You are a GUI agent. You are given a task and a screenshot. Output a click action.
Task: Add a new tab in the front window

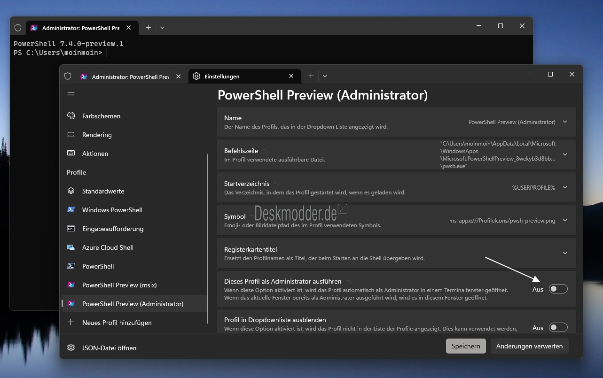(311, 76)
